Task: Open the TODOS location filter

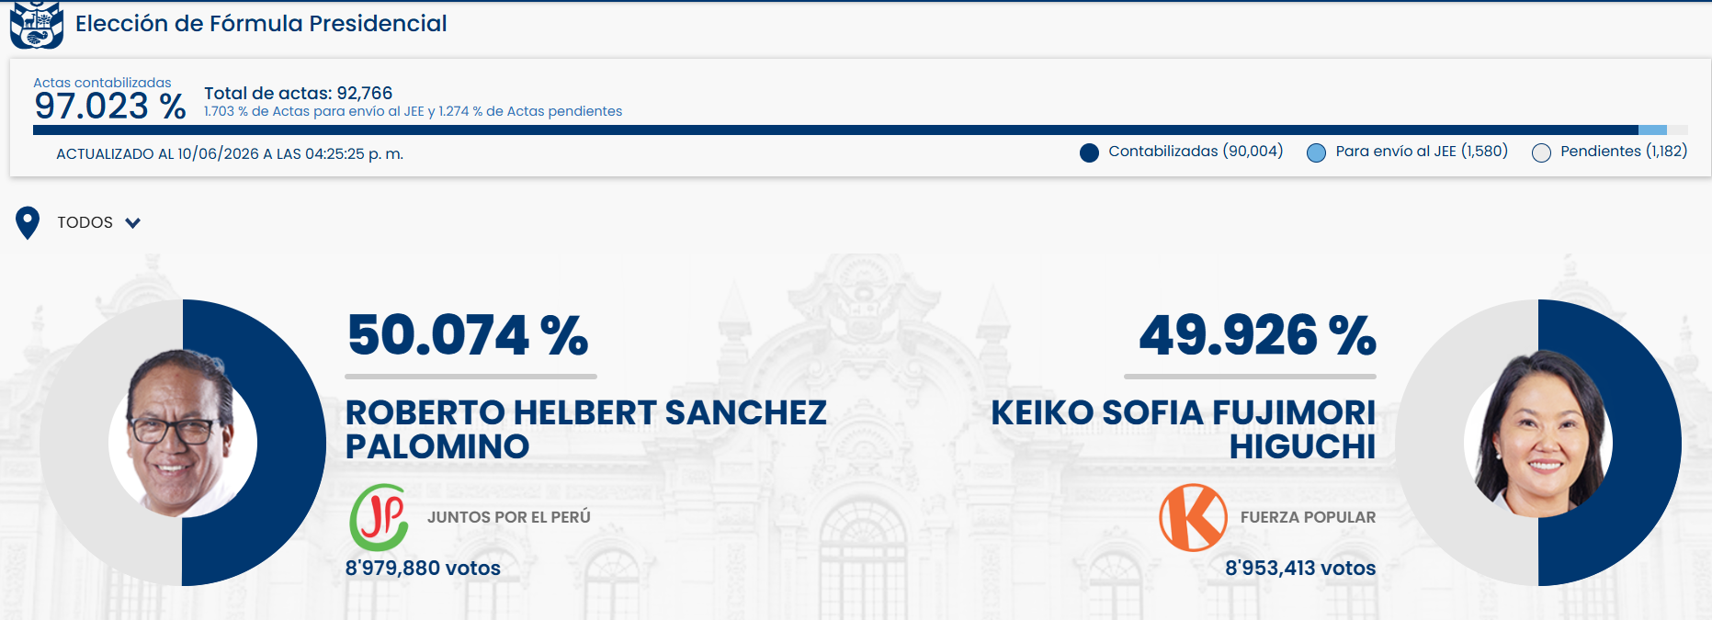Action: point(85,222)
